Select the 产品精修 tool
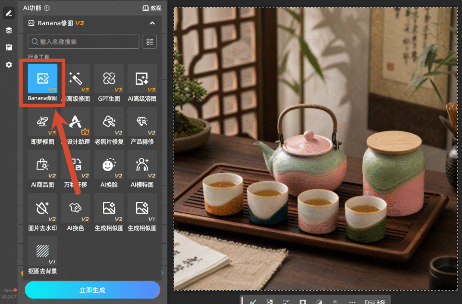 (x=142, y=126)
